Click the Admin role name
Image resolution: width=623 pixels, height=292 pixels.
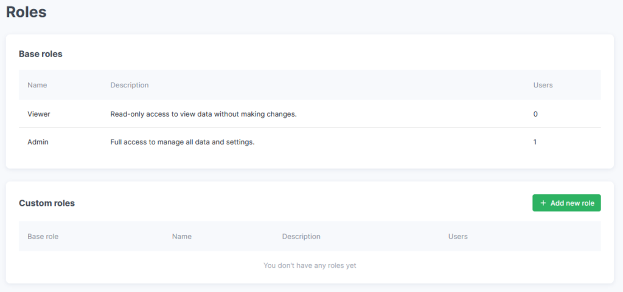point(38,142)
